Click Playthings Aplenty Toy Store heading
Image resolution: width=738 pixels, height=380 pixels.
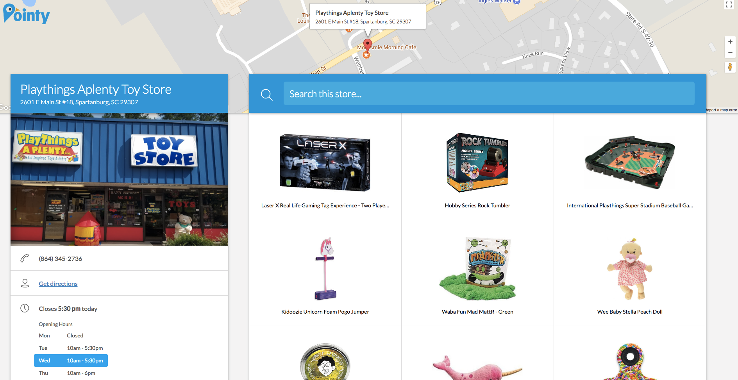(x=96, y=89)
